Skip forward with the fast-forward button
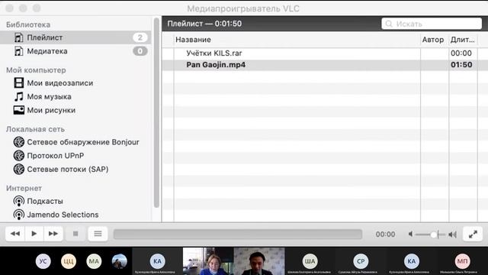Viewport: 488px width, 275px height. point(53,234)
